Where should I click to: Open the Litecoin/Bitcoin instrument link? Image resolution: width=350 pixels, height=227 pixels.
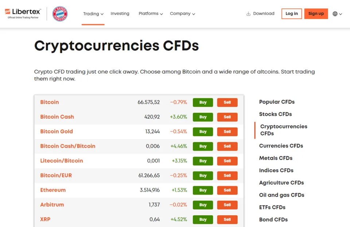[x=62, y=161]
